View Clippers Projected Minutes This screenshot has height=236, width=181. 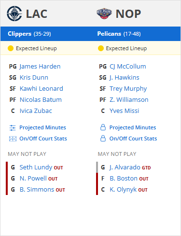tap(42, 127)
